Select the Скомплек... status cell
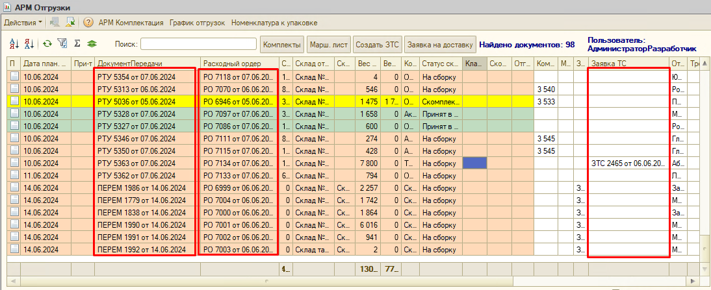 [441, 101]
